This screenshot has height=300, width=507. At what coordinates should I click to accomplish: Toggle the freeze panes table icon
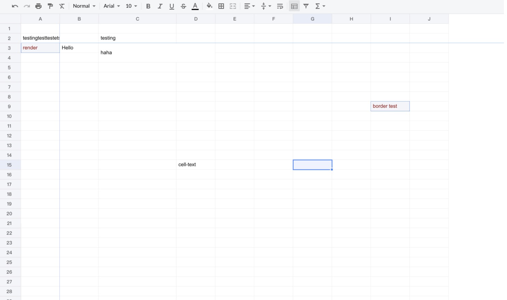pyautogui.click(x=294, y=6)
